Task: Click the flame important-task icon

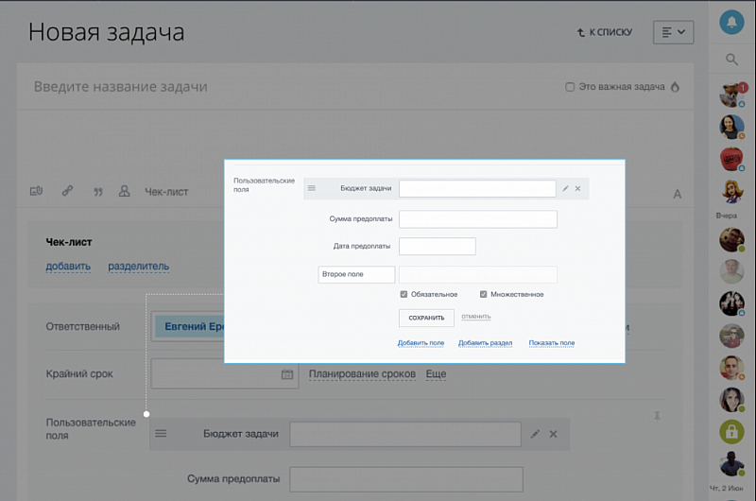Action: [x=675, y=87]
